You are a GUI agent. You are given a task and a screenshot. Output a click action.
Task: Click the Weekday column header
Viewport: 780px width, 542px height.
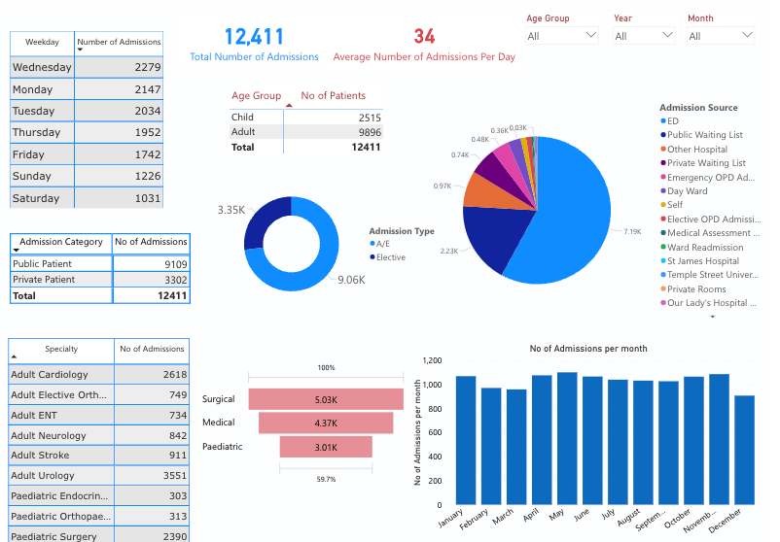click(x=42, y=43)
